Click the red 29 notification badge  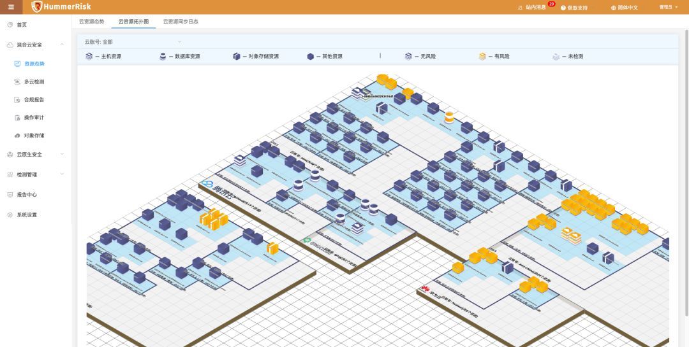coord(551,4)
